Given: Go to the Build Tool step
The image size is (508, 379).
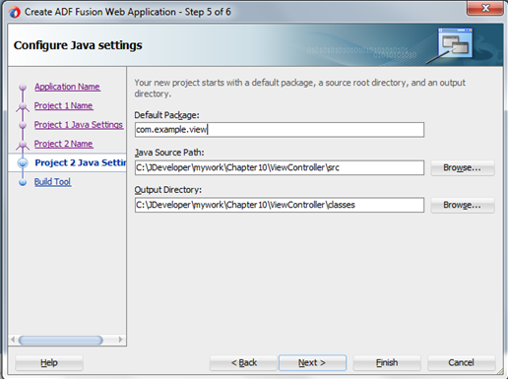Looking at the screenshot, I should (52, 182).
